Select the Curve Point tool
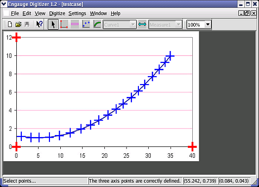The image size is (259, 187). pos(86,24)
